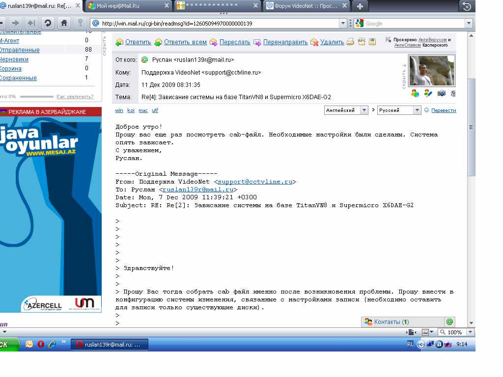Click the reply arrow icon
Viewport: 503px width, 377px height.
119,42
